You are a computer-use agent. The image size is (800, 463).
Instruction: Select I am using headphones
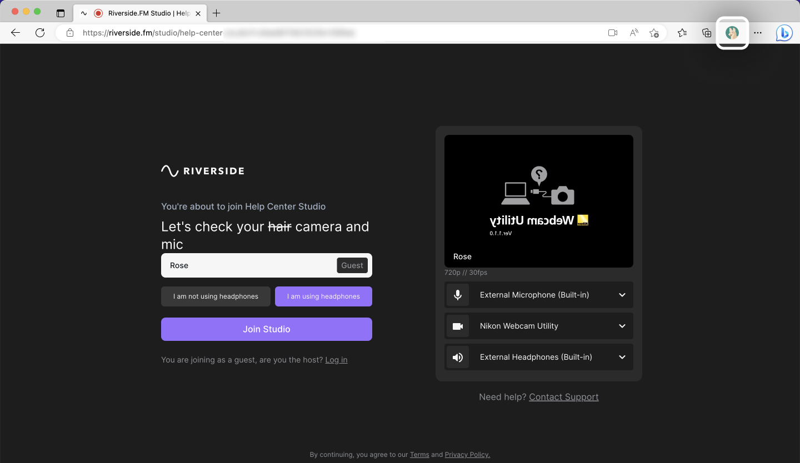pos(323,296)
